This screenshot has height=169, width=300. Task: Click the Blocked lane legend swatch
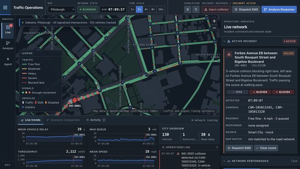[x=24, y=83]
